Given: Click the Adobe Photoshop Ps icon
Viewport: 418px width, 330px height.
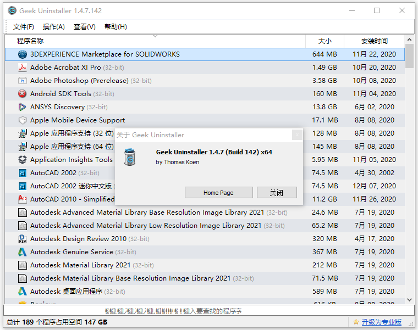Looking at the screenshot, I should [23, 81].
